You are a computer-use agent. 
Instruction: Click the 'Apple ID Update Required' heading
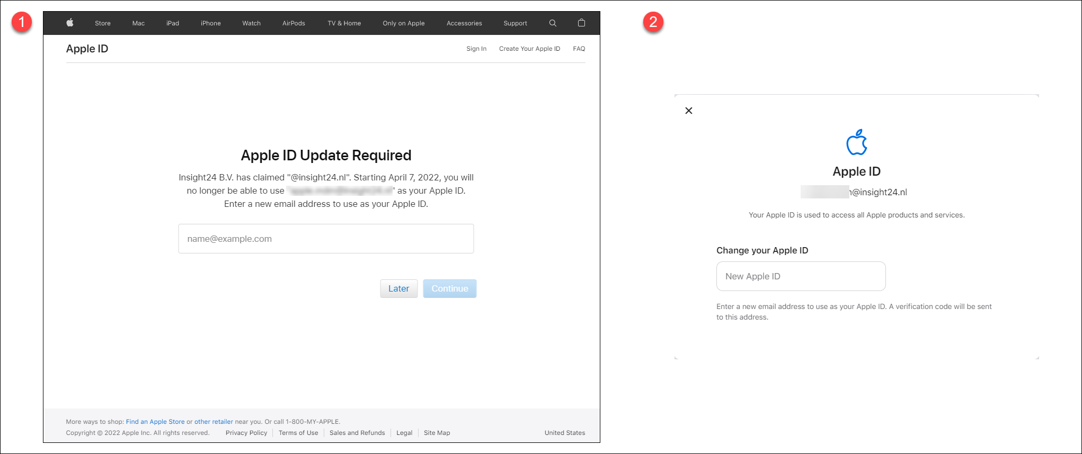[x=326, y=155]
